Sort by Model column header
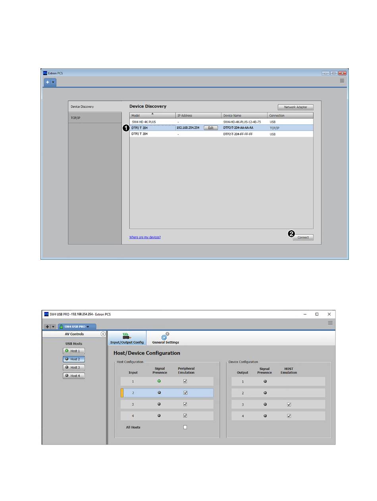The height and width of the screenshot is (501, 377). (152, 115)
